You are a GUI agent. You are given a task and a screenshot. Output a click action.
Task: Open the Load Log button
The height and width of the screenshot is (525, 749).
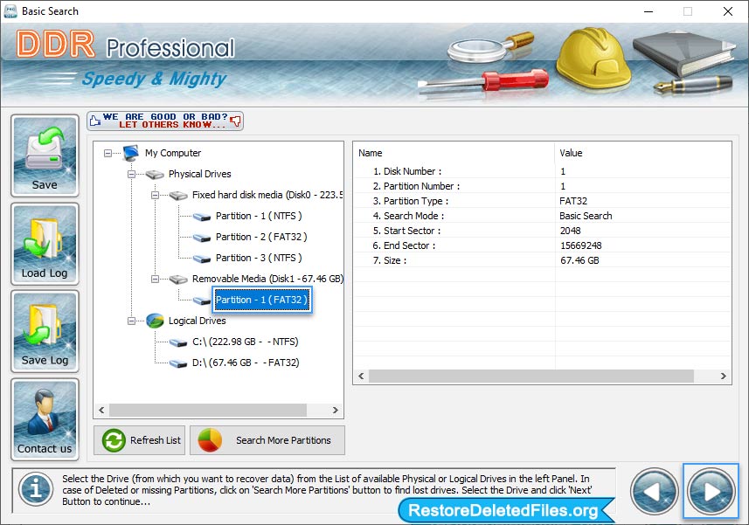pyautogui.click(x=45, y=244)
